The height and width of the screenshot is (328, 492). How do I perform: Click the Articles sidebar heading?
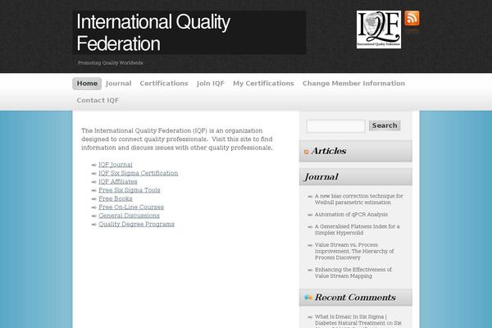329,151
